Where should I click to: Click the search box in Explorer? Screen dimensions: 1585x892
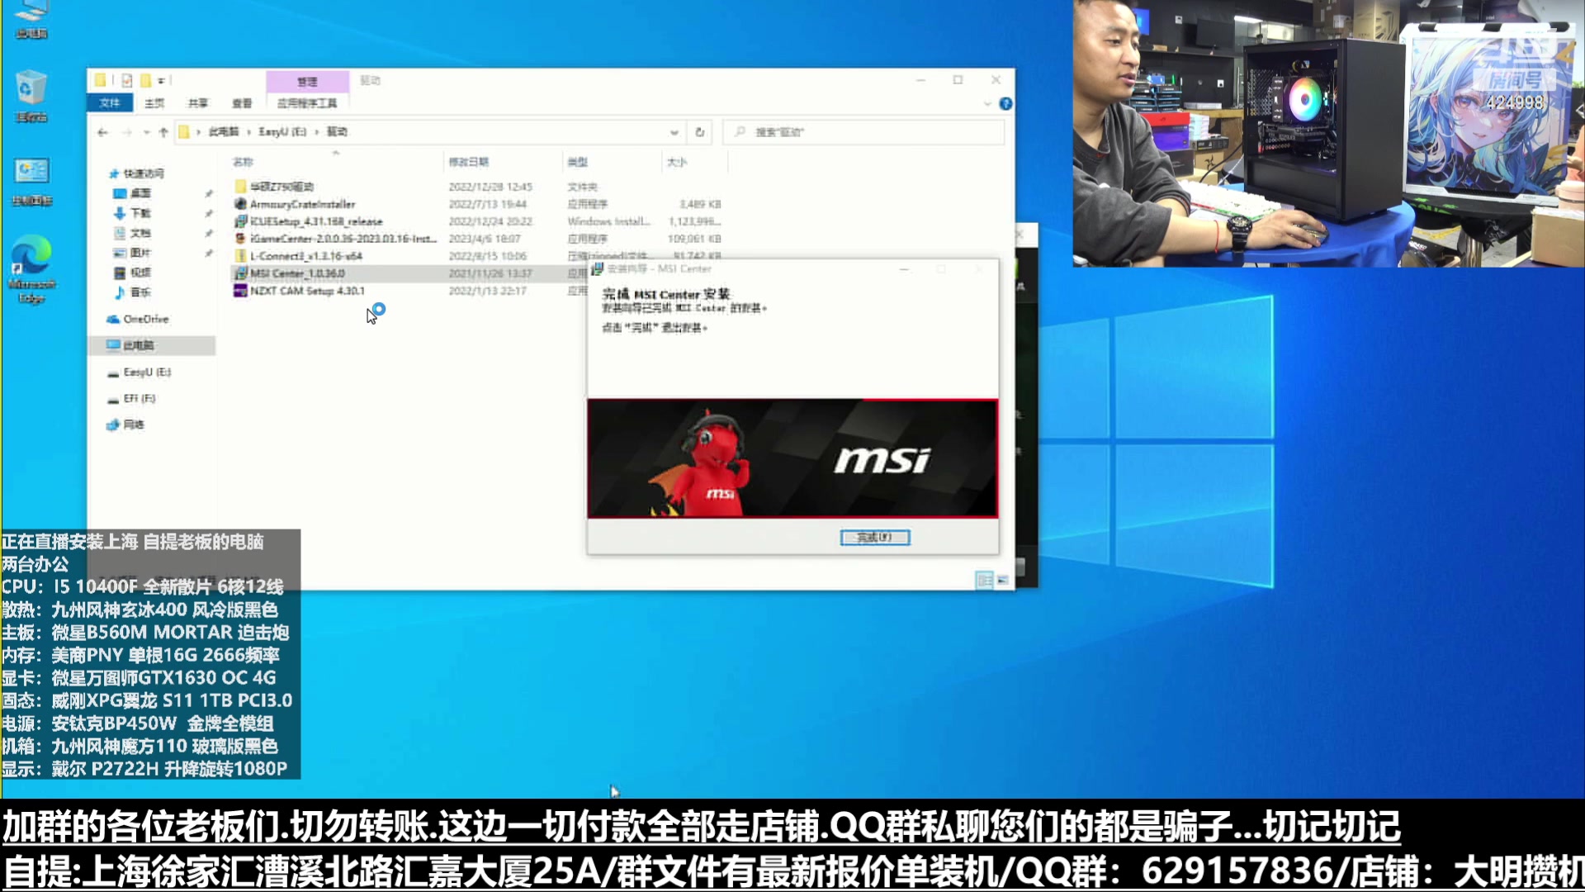point(863,132)
